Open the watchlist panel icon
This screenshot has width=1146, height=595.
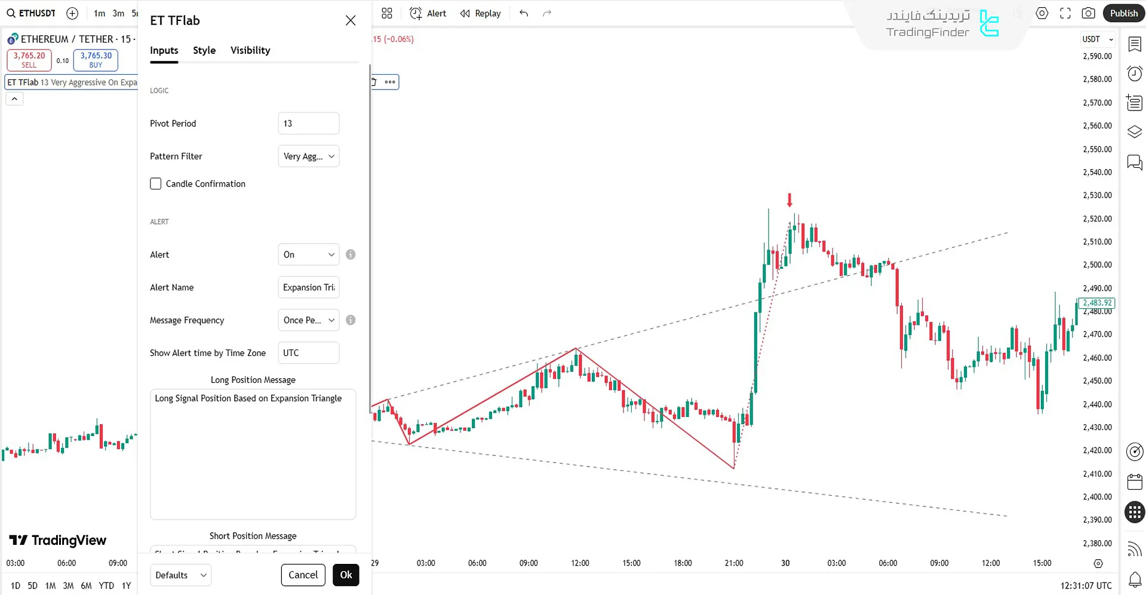pos(1135,44)
